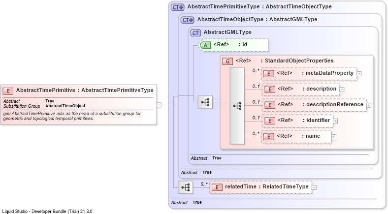The height and width of the screenshot is (214, 388).
Task: Click the Substitution Group value AbstractTimeObject
Action: (65, 106)
